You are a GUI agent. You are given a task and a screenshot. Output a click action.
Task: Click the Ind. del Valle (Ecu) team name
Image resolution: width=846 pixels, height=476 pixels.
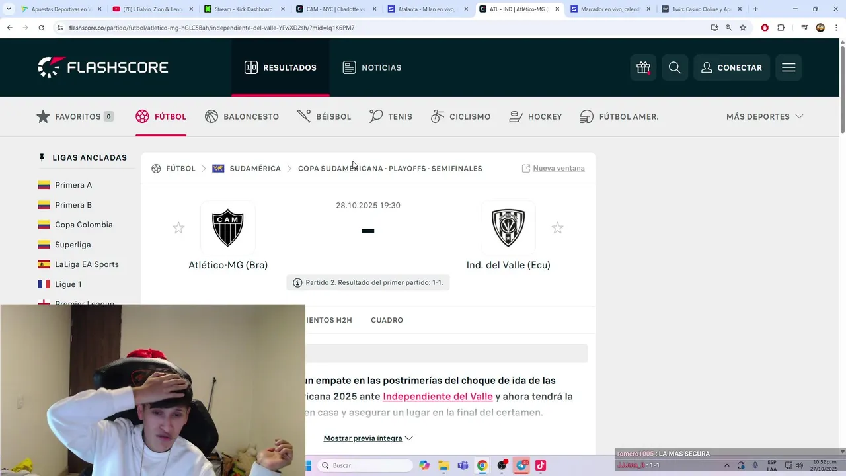click(x=508, y=265)
